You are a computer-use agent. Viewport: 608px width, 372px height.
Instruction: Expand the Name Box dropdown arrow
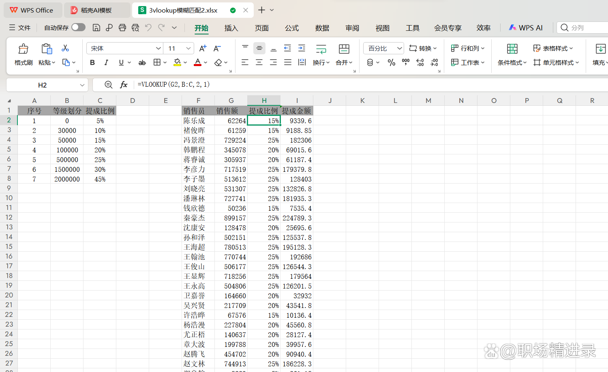tap(82, 85)
